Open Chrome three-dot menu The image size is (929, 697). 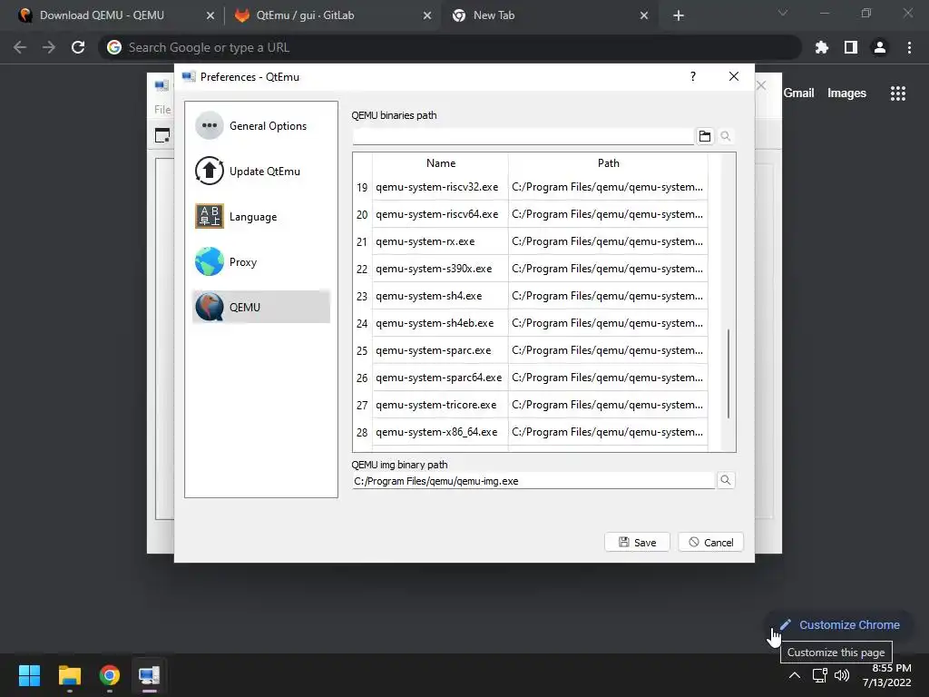[x=909, y=47]
